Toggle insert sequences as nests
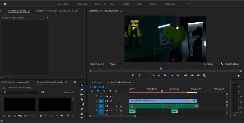The image size is (244, 123). tap(92, 91)
